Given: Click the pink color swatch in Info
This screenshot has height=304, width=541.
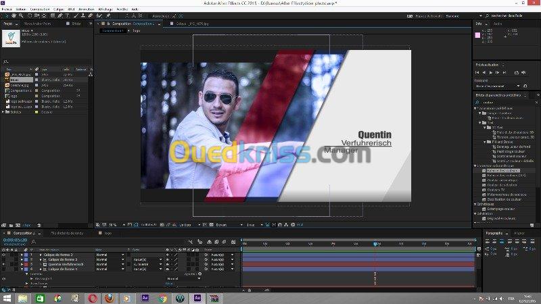Looking at the screenshot, I should (x=477, y=35).
